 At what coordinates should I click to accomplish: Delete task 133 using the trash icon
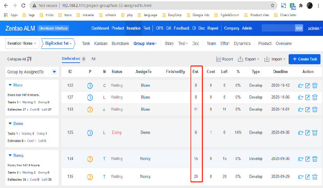click(314, 109)
